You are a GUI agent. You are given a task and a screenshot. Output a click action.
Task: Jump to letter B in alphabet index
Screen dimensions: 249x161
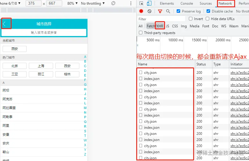click(85, 61)
